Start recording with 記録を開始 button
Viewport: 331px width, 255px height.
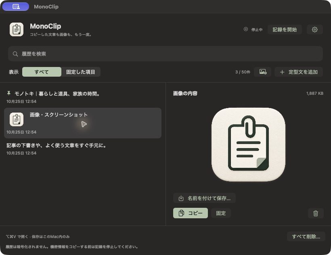285,29
